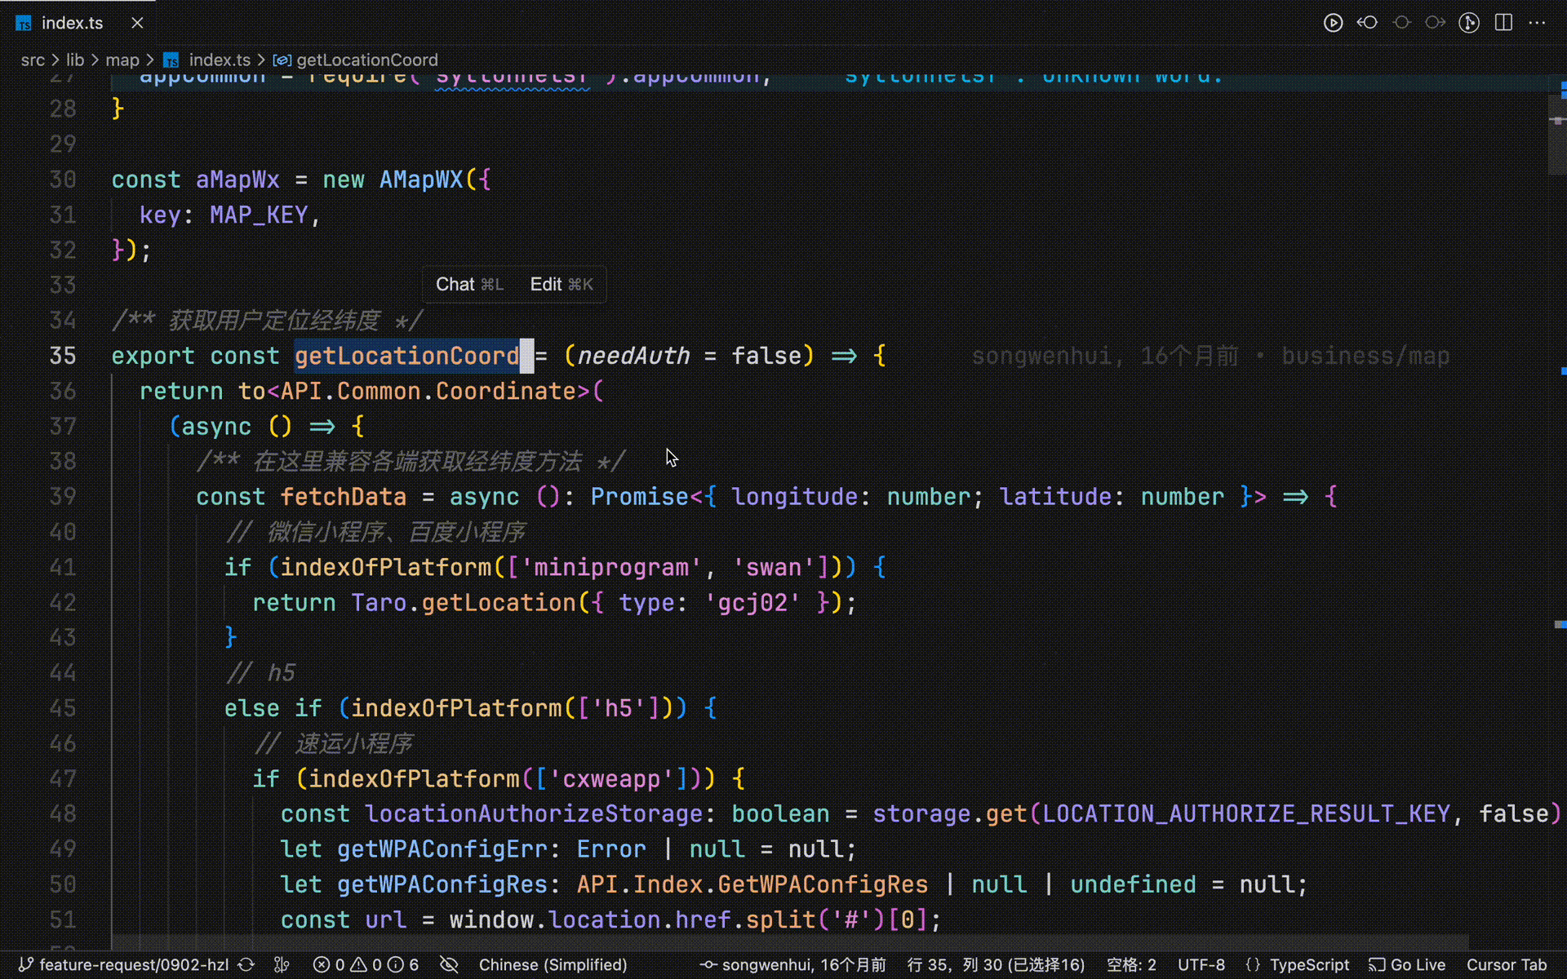Screen dimensions: 1567x979
Task: Go to previous change arrow icon
Action: tap(1367, 23)
